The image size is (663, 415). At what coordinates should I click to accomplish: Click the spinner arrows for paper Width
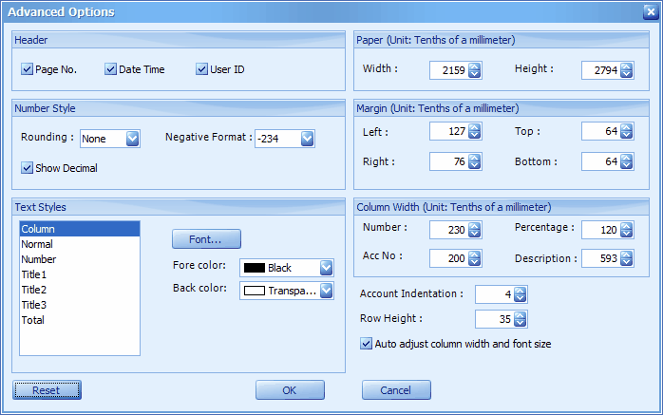pos(474,70)
